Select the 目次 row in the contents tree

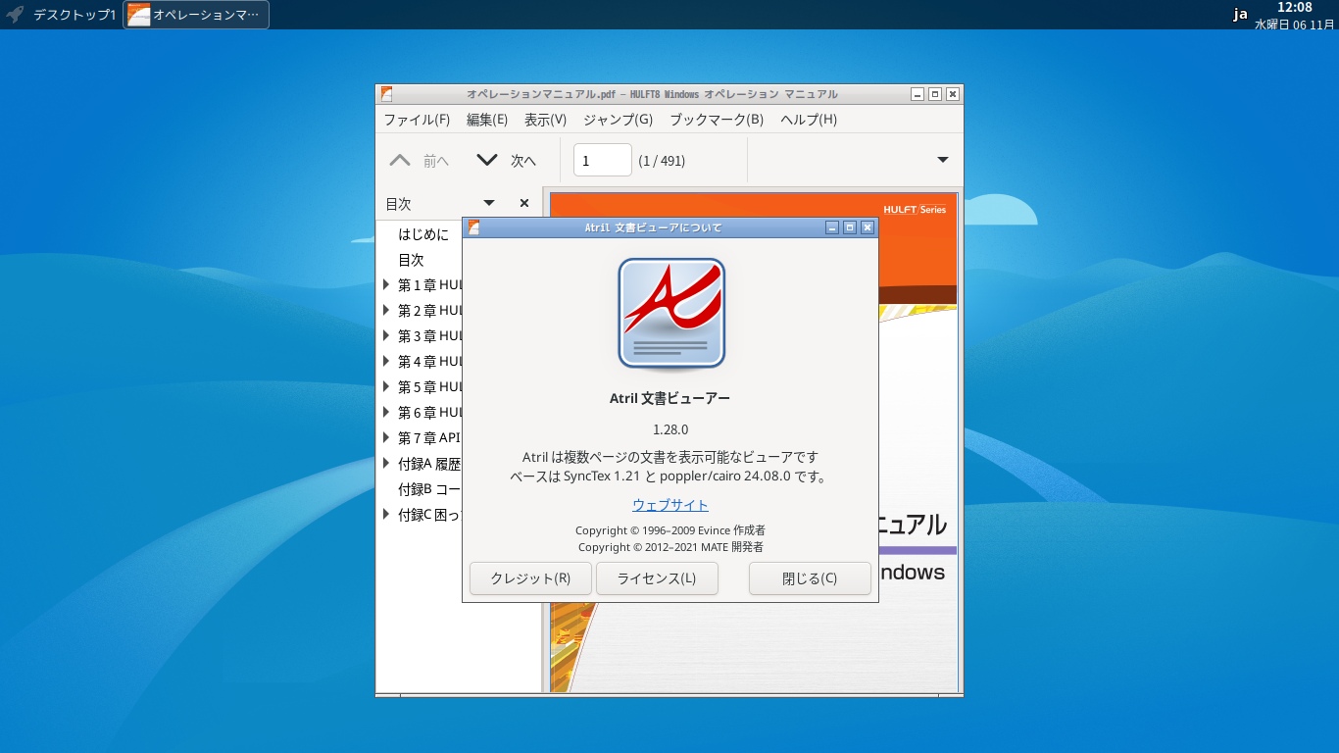tap(411, 260)
